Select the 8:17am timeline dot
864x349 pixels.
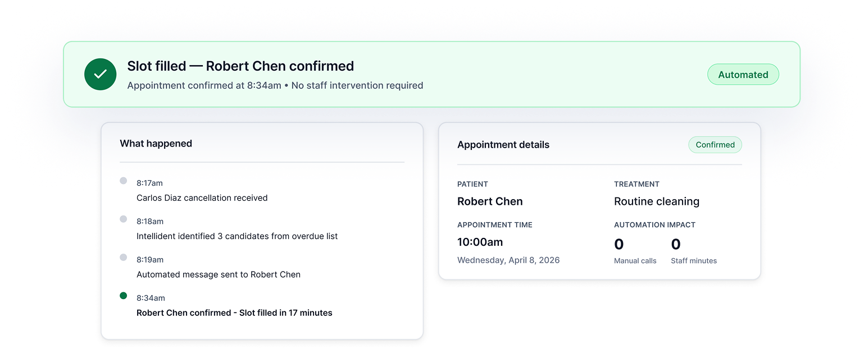124,181
